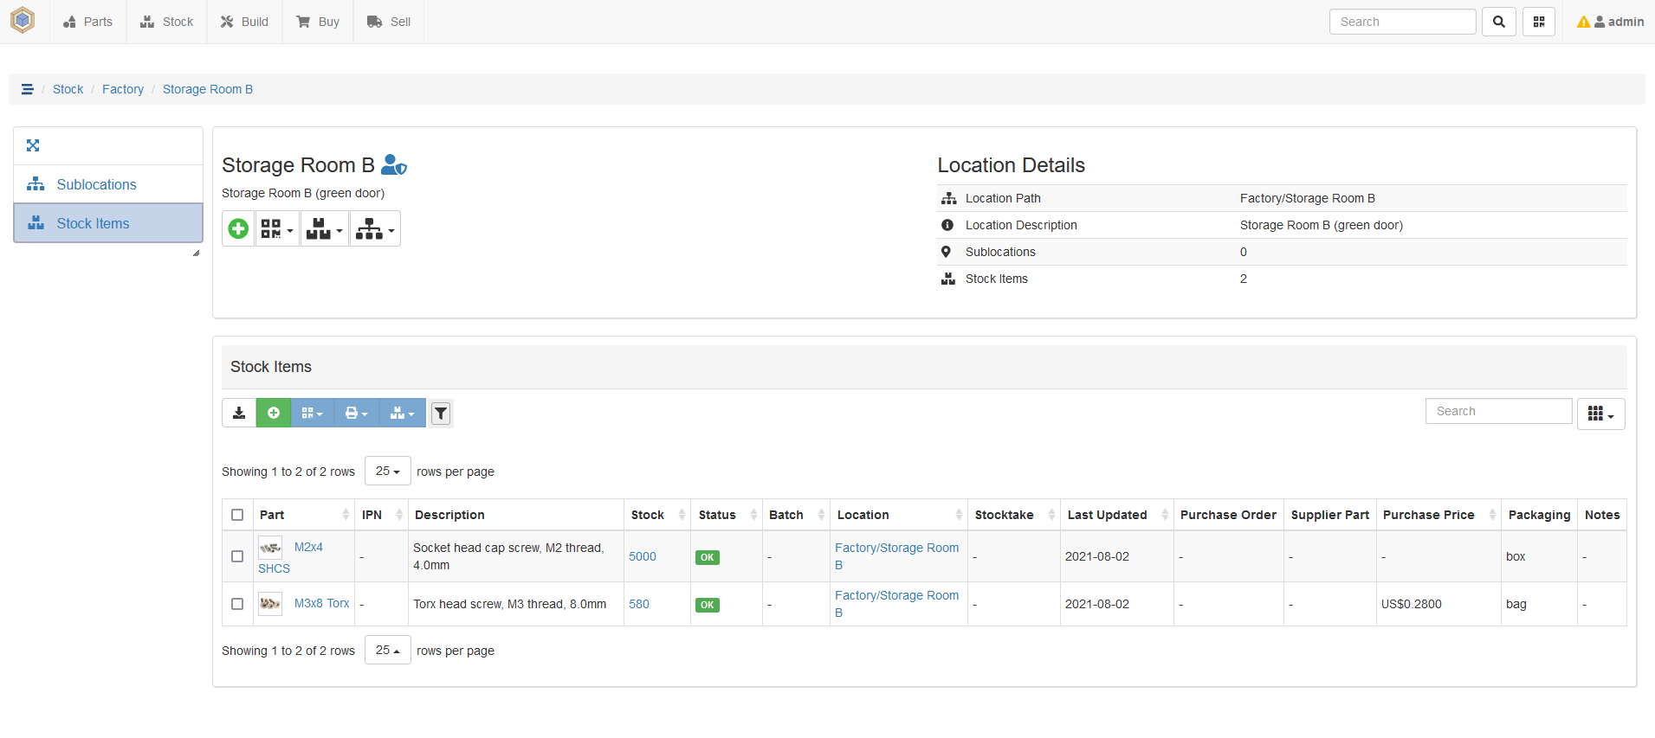Image resolution: width=1655 pixels, height=738 pixels.
Task: Click the navbar search magnifier button
Action: (x=1498, y=22)
